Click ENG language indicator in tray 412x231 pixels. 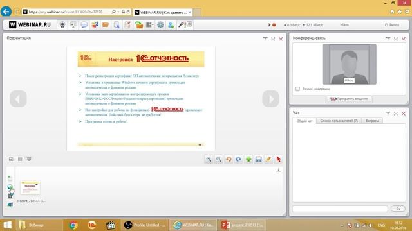tap(381, 225)
